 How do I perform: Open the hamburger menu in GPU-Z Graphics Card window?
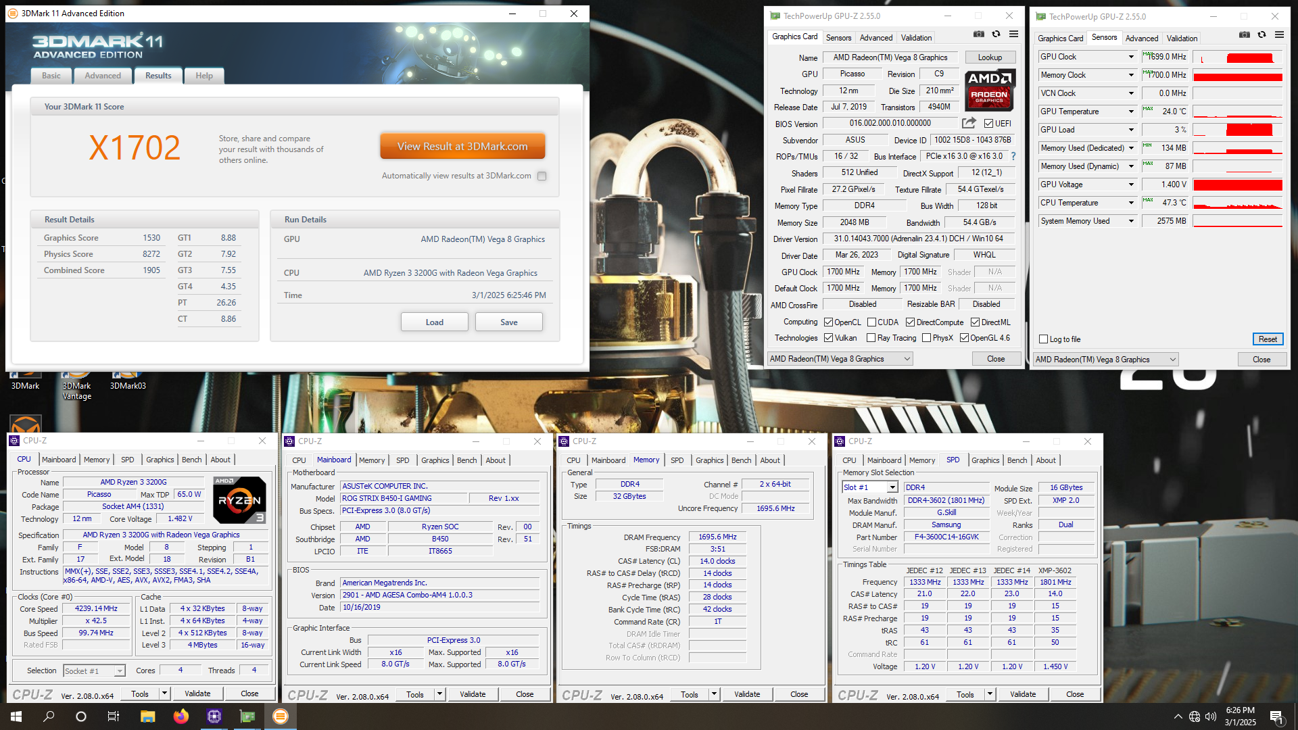click(x=1013, y=34)
